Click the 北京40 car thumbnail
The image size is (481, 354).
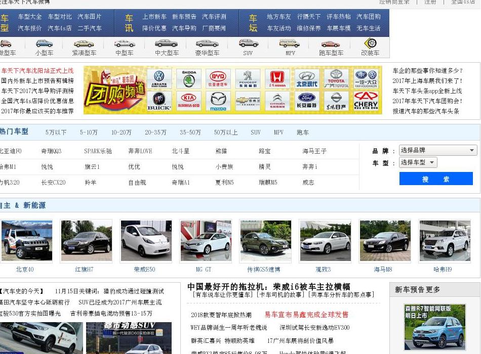(27, 241)
